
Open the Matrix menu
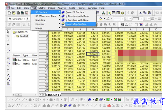42,8
